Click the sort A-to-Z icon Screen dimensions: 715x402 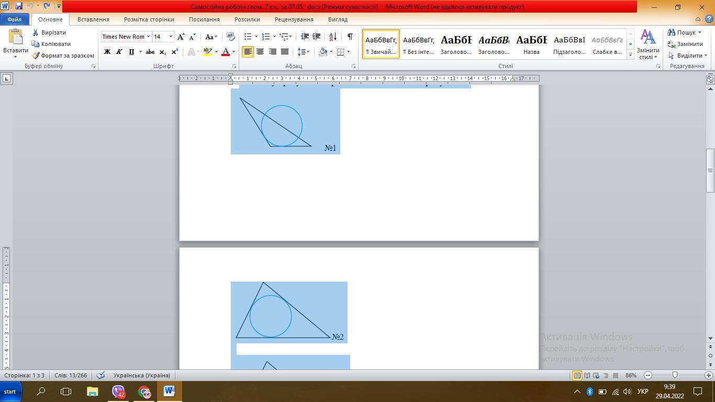[x=333, y=37]
